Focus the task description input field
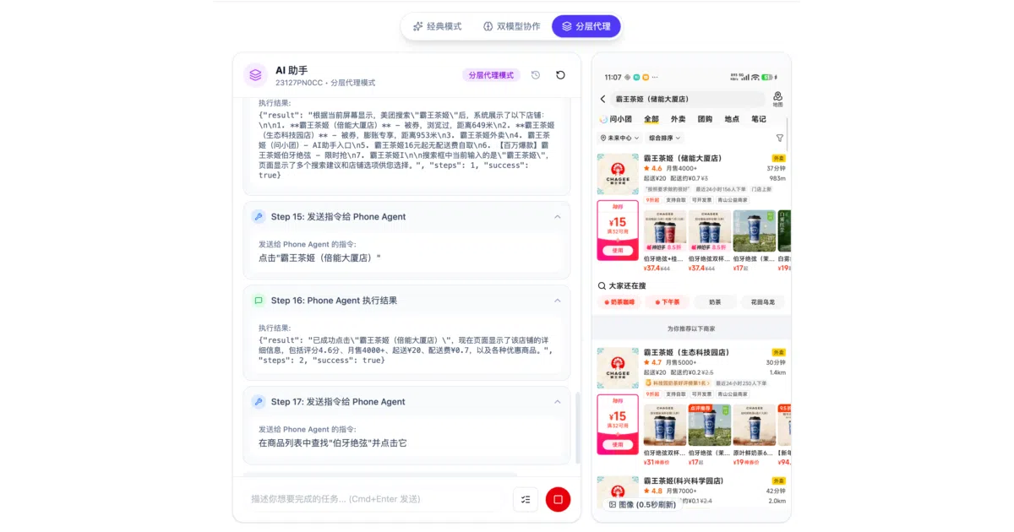Screen dimensions: 1014x532 (x=374, y=499)
